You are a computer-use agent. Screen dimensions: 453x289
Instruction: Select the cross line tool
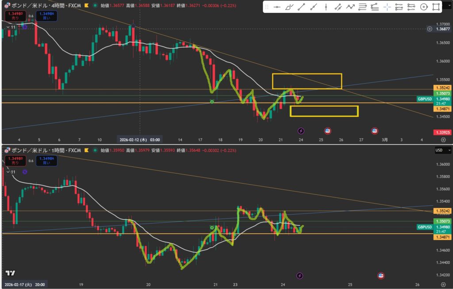(x=387, y=7)
